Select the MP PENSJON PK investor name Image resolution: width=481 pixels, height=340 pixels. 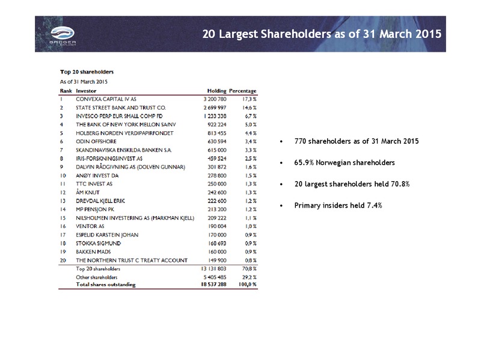click(x=95, y=209)
